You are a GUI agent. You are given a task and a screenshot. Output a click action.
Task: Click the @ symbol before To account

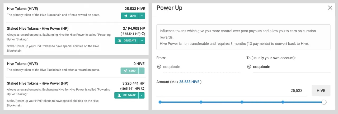(249, 67)
